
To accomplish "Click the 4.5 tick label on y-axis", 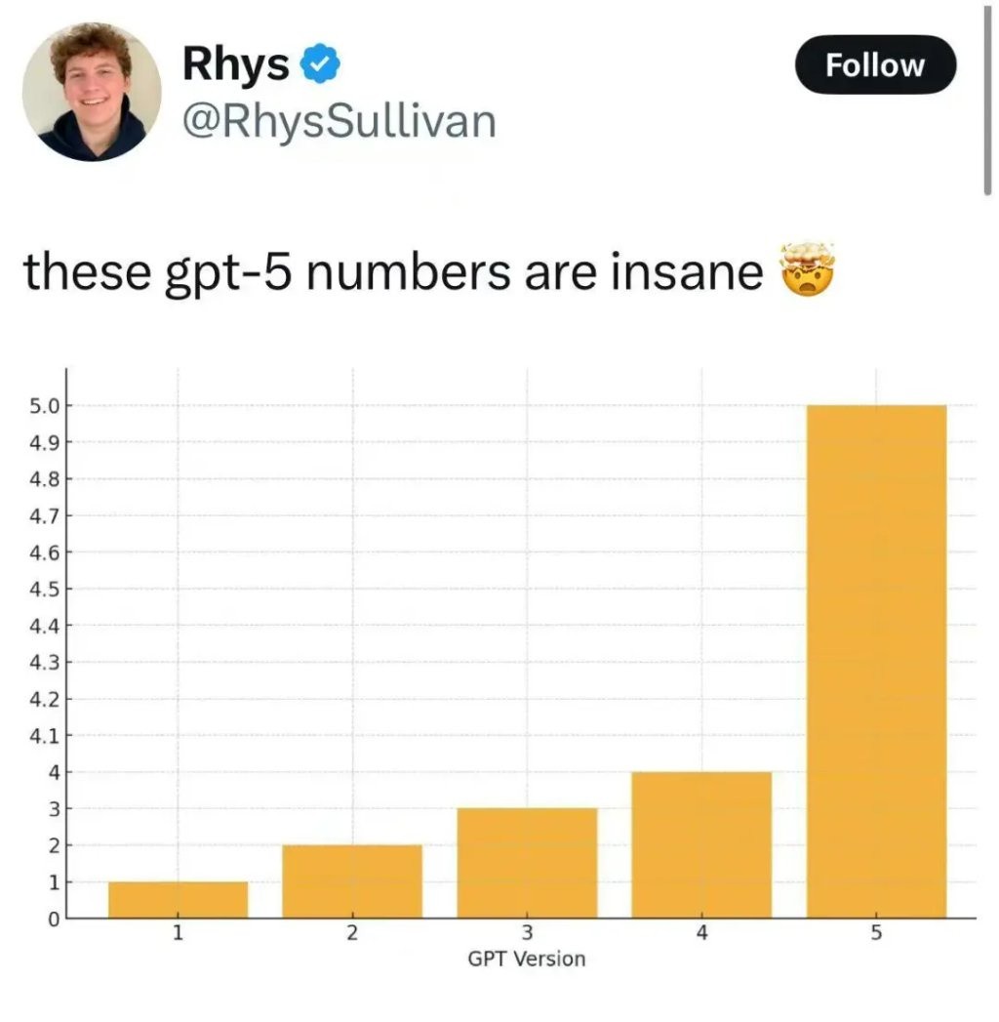I will pyautogui.click(x=42, y=589).
